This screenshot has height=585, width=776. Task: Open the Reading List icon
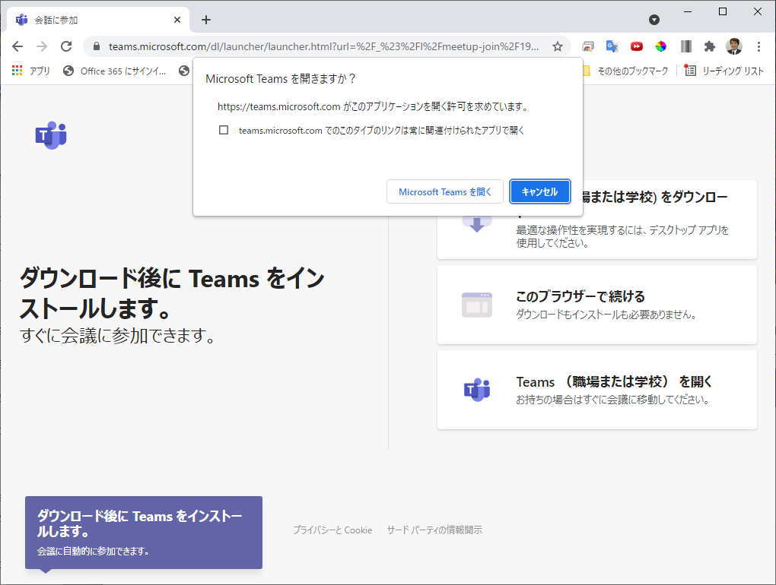click(x=690, y=71)
